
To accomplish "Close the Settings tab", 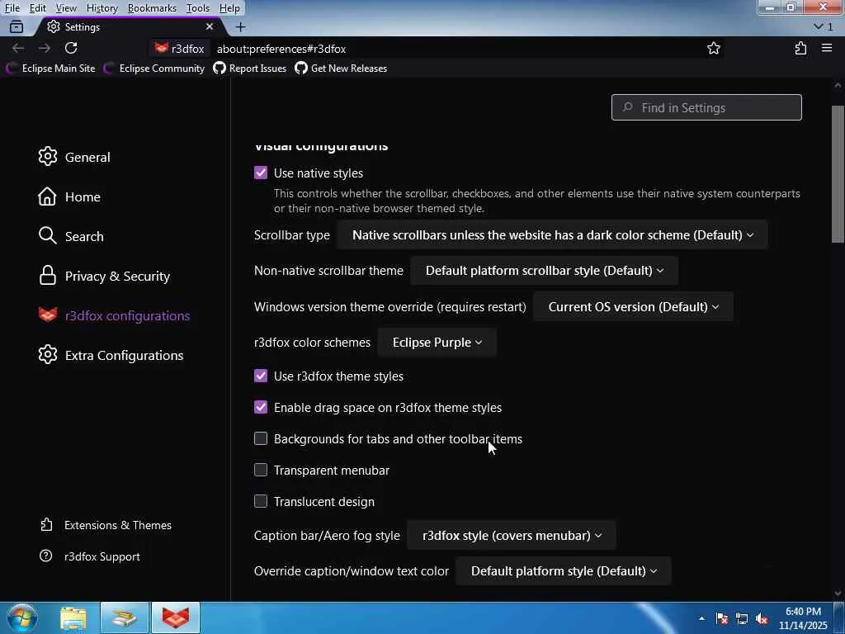I will coord(209,26).
